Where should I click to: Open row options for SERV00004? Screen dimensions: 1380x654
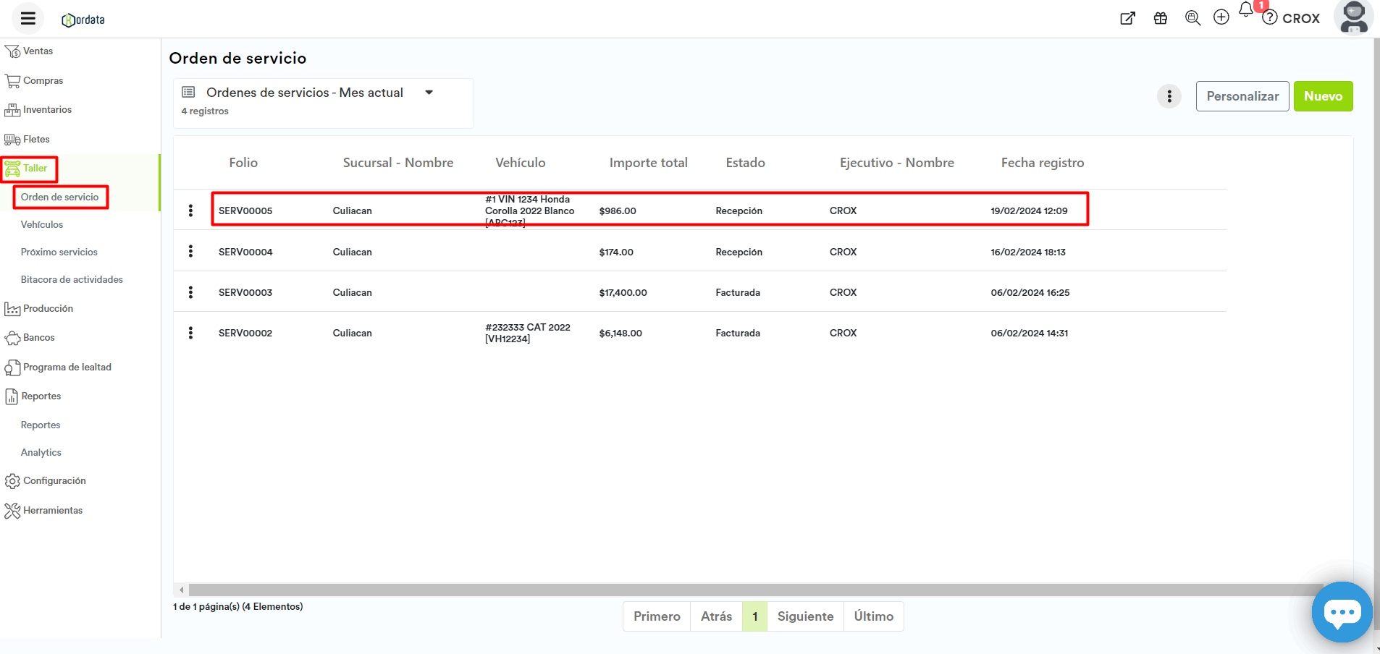click(x=190, y=252)
